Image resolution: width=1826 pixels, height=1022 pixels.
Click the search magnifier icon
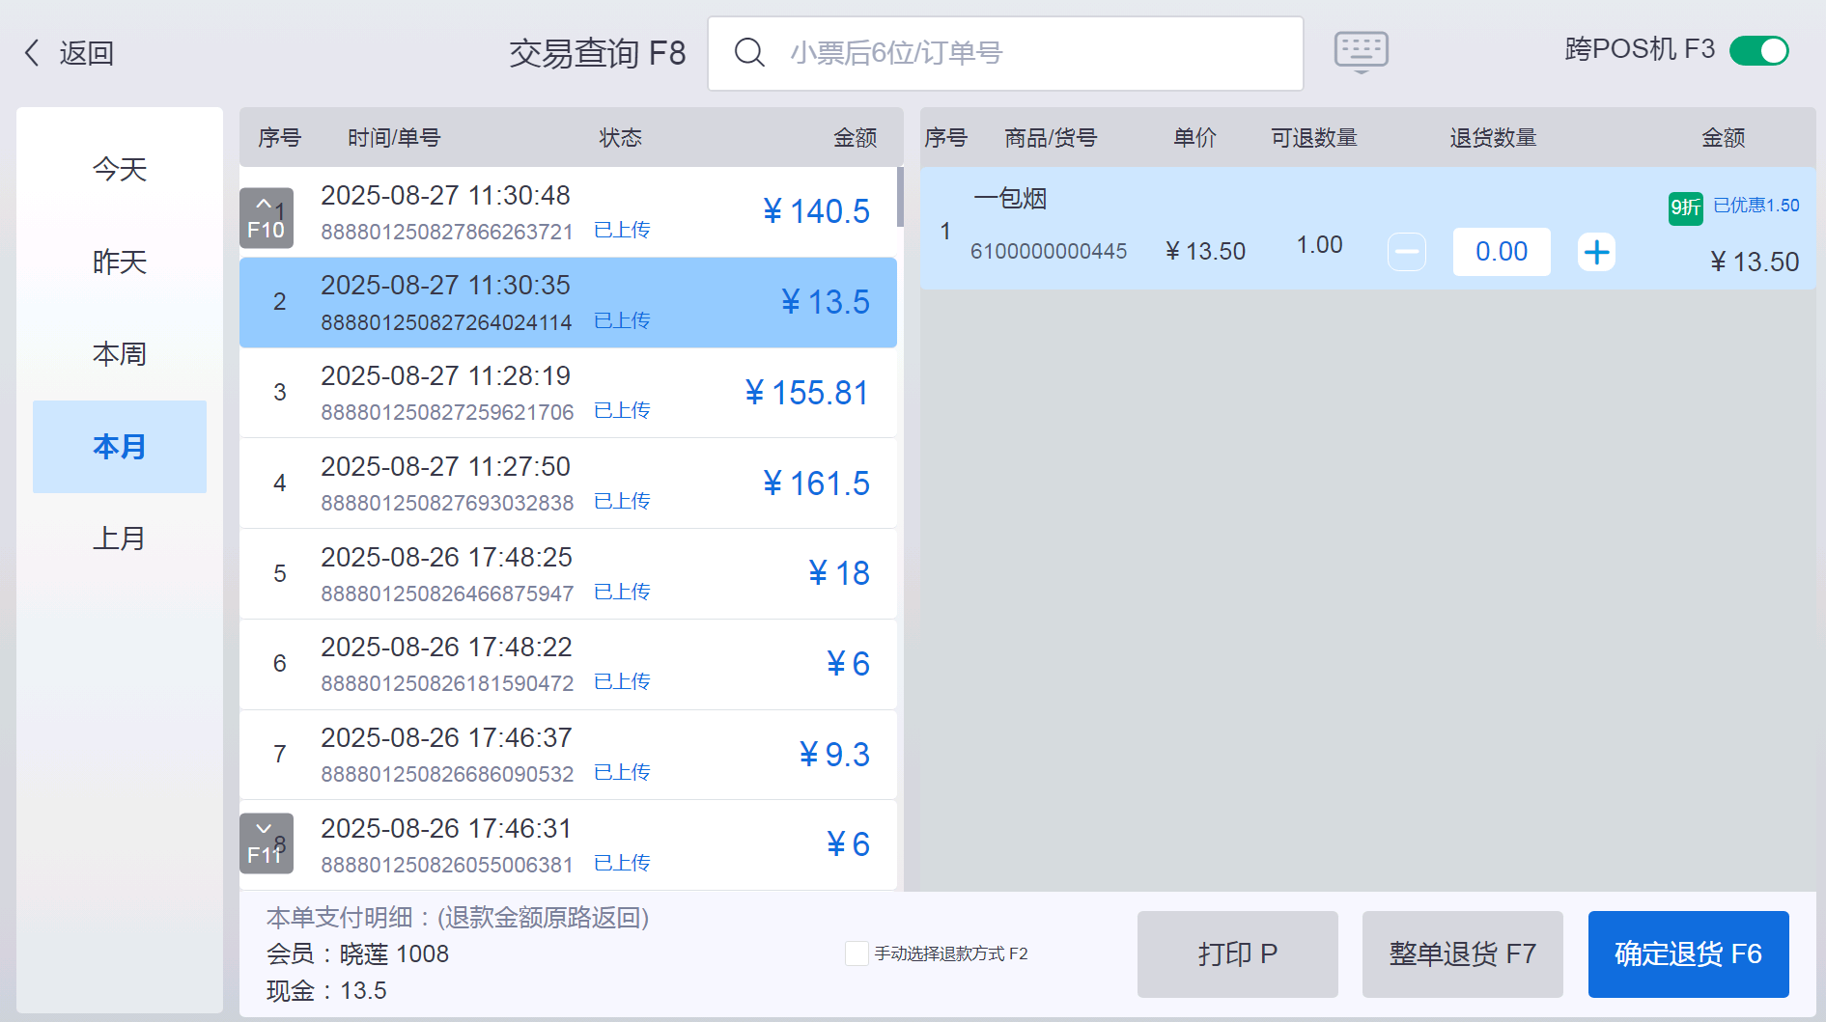tap(749, 52)
